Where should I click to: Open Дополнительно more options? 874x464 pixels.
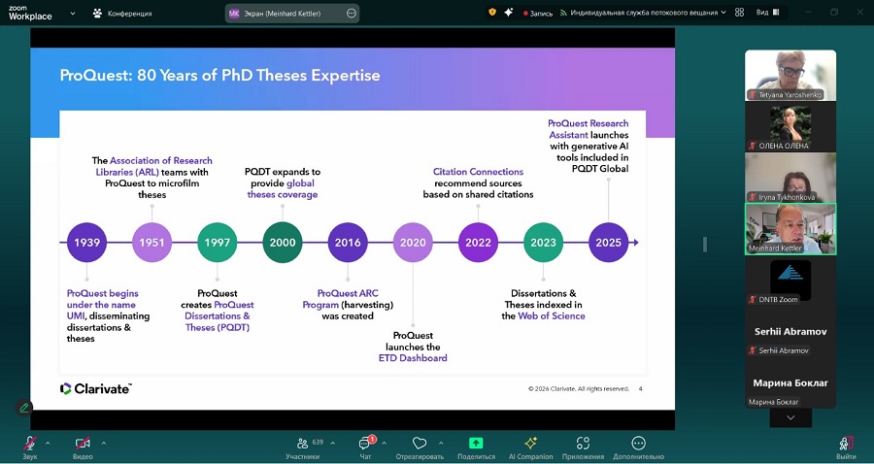[x=639, y=447]
